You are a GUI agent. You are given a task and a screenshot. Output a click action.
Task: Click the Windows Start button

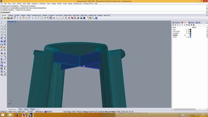(x=3, y=115)
